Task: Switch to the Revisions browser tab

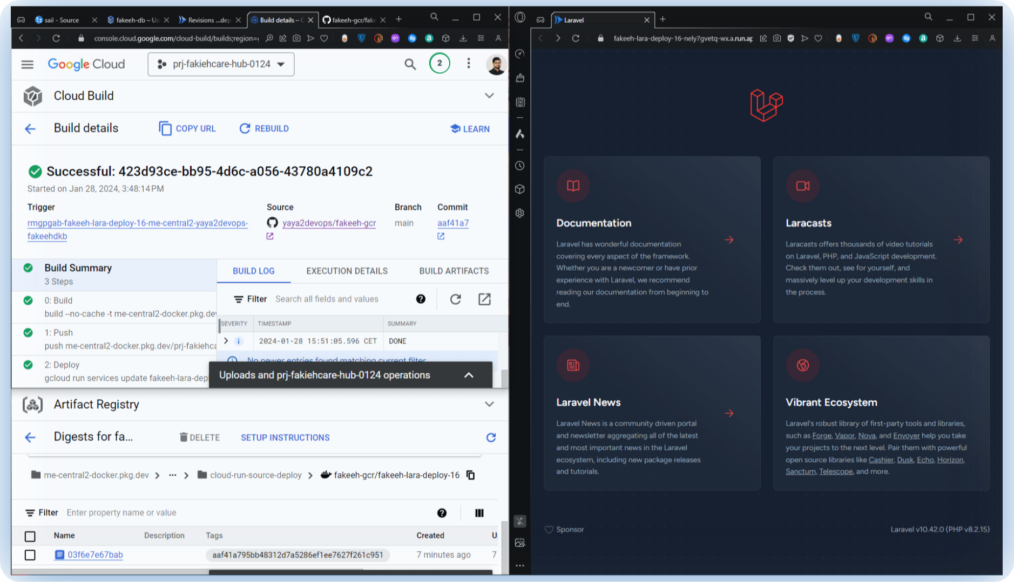Action: click(208, 20)
